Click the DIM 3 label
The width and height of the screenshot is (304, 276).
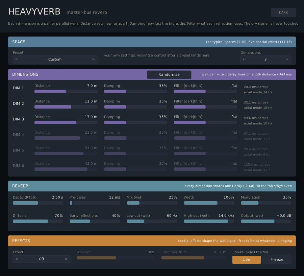(19, 119)
